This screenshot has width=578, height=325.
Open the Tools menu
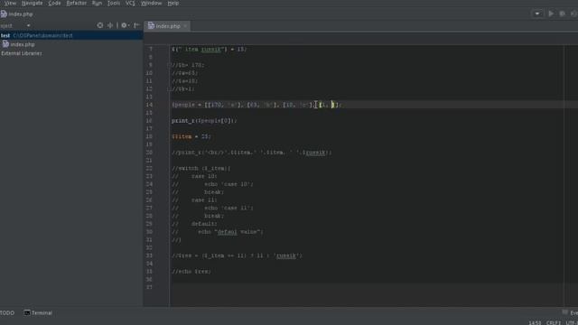(114, 3)
